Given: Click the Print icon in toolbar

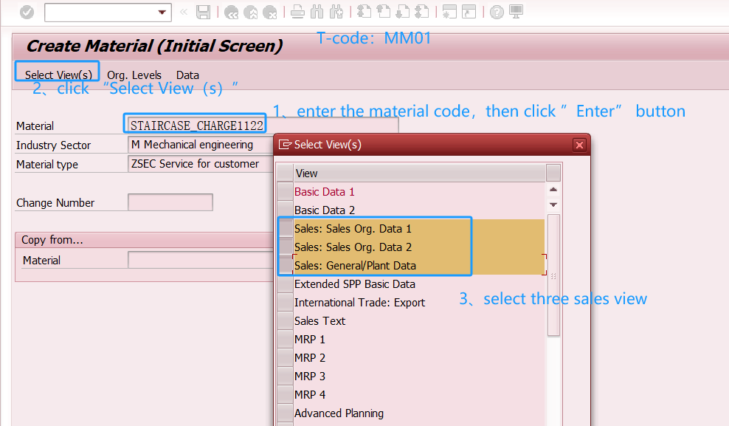Looking at the screenshot, I should pyautogui.click(x=297, y=13).
